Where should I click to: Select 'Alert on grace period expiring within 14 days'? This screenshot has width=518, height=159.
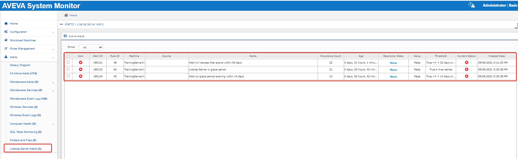[x=216, y=76]
